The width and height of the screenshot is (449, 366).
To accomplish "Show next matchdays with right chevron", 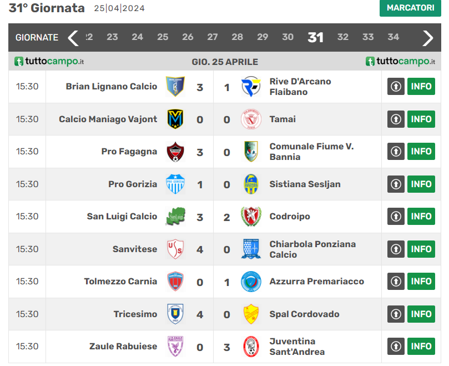I will click(x=427, y=38).
